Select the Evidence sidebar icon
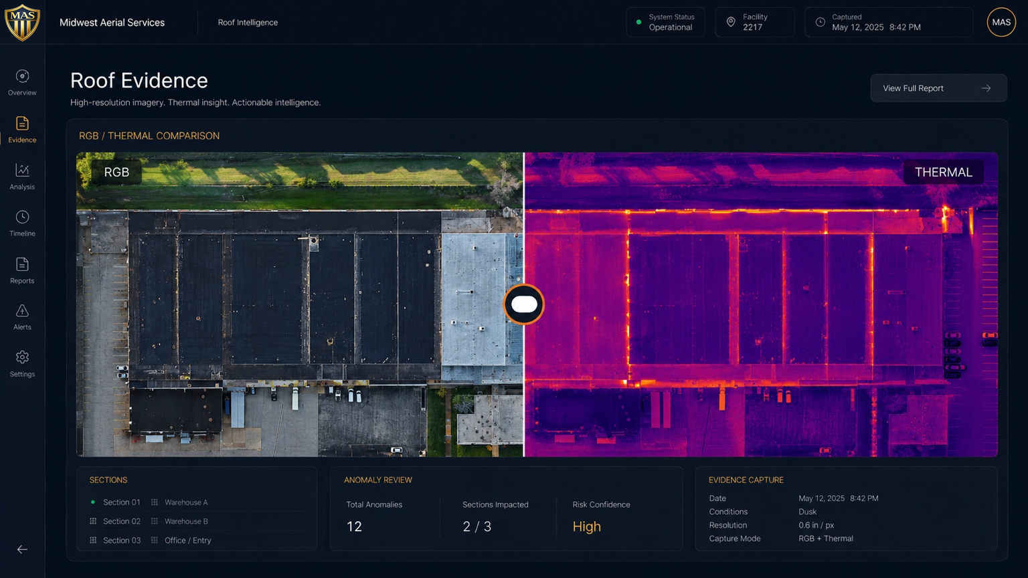 (x=22, y=123)
